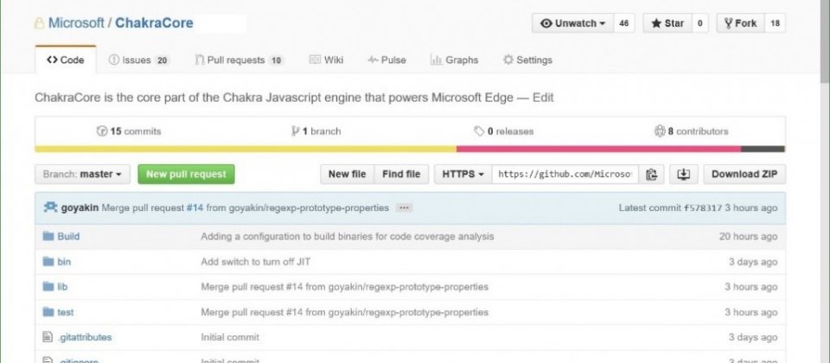Copy clone URL with clipboard icon
Viewport: 830px width, 363px height.
pyautogui.click(x=652, y=174)
